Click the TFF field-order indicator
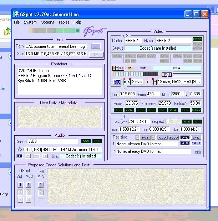This screenshot has width=218, height=221. point(141,110)
